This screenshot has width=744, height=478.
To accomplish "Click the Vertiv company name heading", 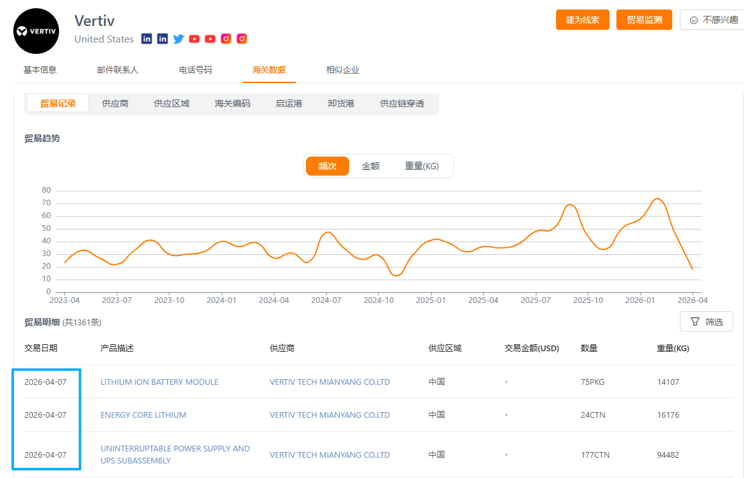I will click(95, 21).
